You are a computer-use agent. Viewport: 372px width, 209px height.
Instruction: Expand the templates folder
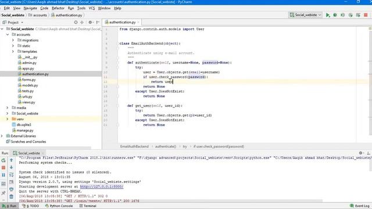[x=13, y=52]
